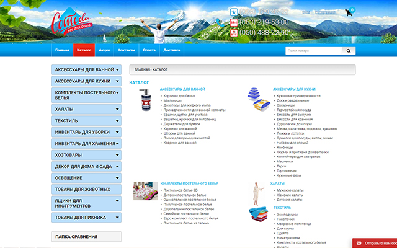The image size is (397, 248).
Task: Click the Отправьте нам сообщение tab
Action: [x=375, y=243]
